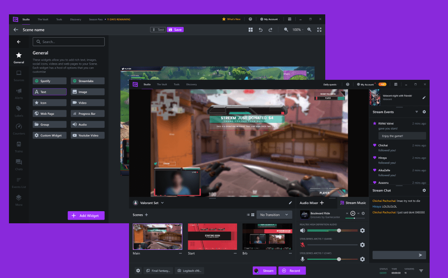
Task: Adjust Realtek High Definition Audio volume slider
Action: (332, 230)
